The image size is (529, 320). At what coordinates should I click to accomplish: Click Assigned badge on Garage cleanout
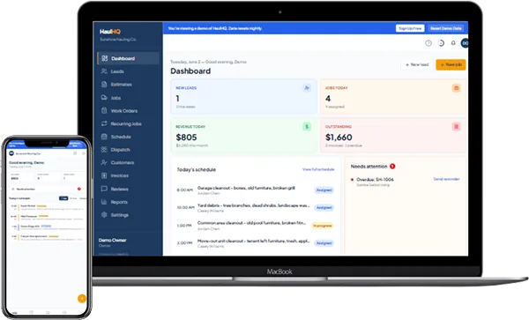tap(324, 190)
